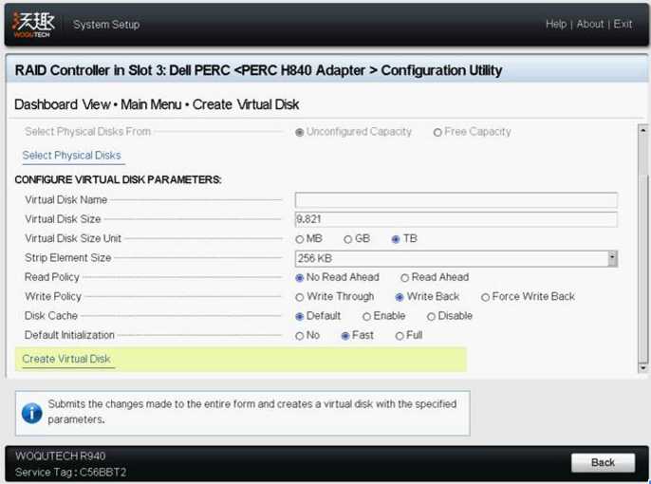The height and width of the screenshot is (484, 651).
Task: Open About in the top bar
Action: [590, 24]
